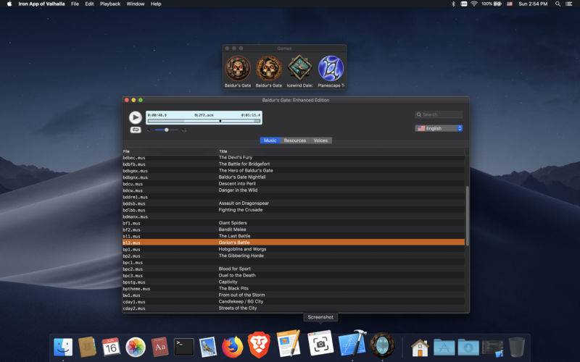The width and height of the screenshot is (580, 362).
Task: Click the music list vertical scrollbar
Action: 467,216
